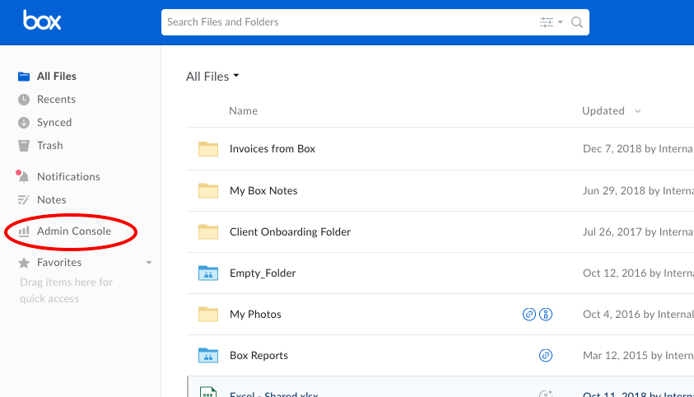
Task: Open Invoices from Box folder
Action: 272,149
